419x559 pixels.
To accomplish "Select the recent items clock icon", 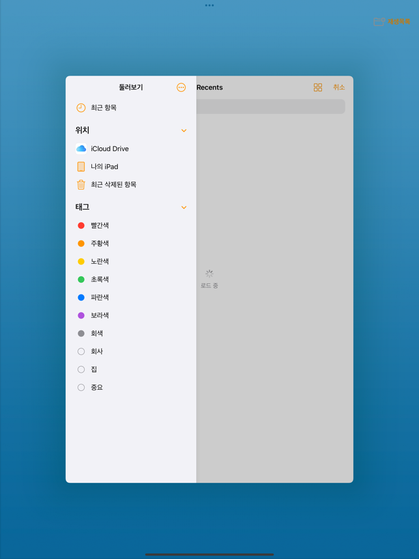I will (x=81, y=107).
